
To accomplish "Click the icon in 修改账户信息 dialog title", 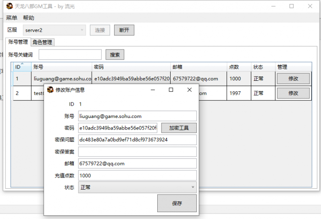I will 50,90.
